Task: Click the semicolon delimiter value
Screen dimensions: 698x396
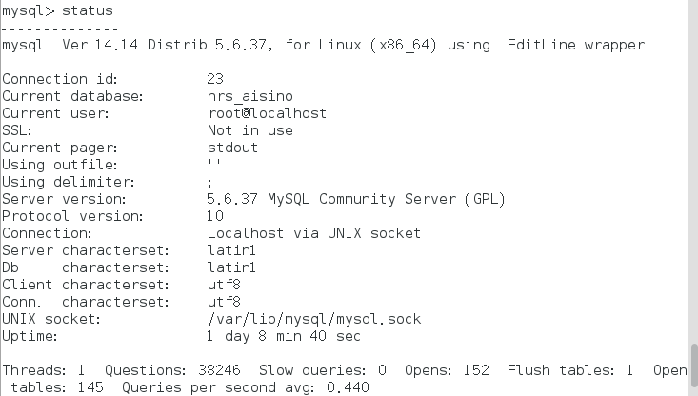Action: coord(209,183)
